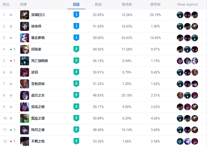Image resolution: width=207 pixels, height=147 pixels.
Task: Open the 虚空之女 champion avatar
Action: [25, 95]
